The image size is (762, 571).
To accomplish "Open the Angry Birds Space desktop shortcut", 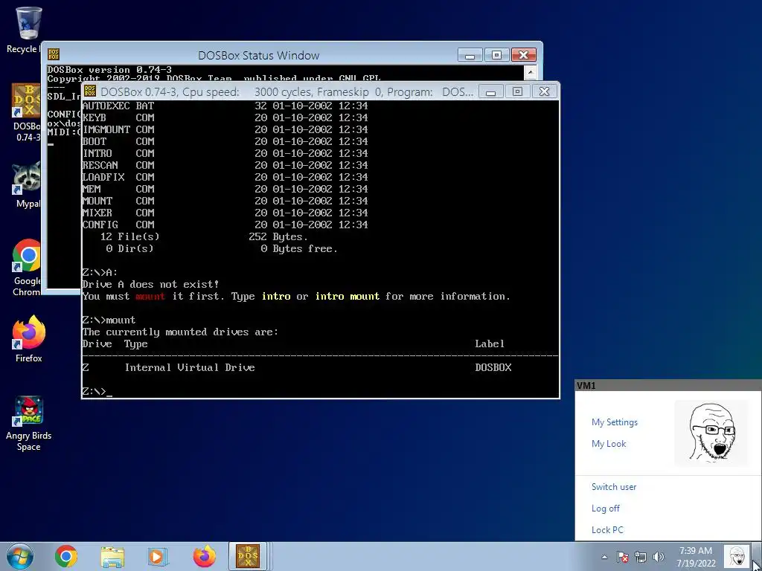I will point(29,423).
